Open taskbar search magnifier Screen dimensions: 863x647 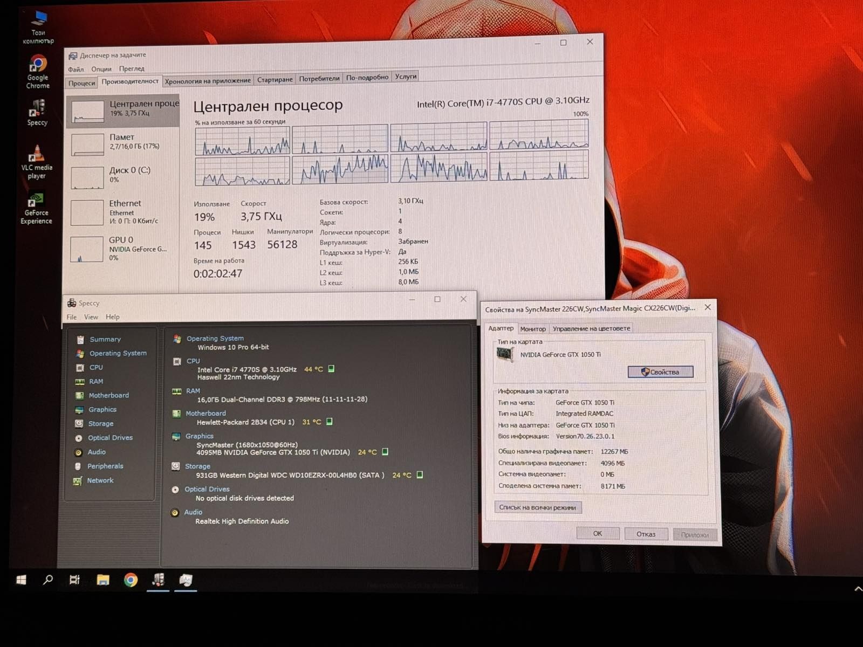pos(48,580)
